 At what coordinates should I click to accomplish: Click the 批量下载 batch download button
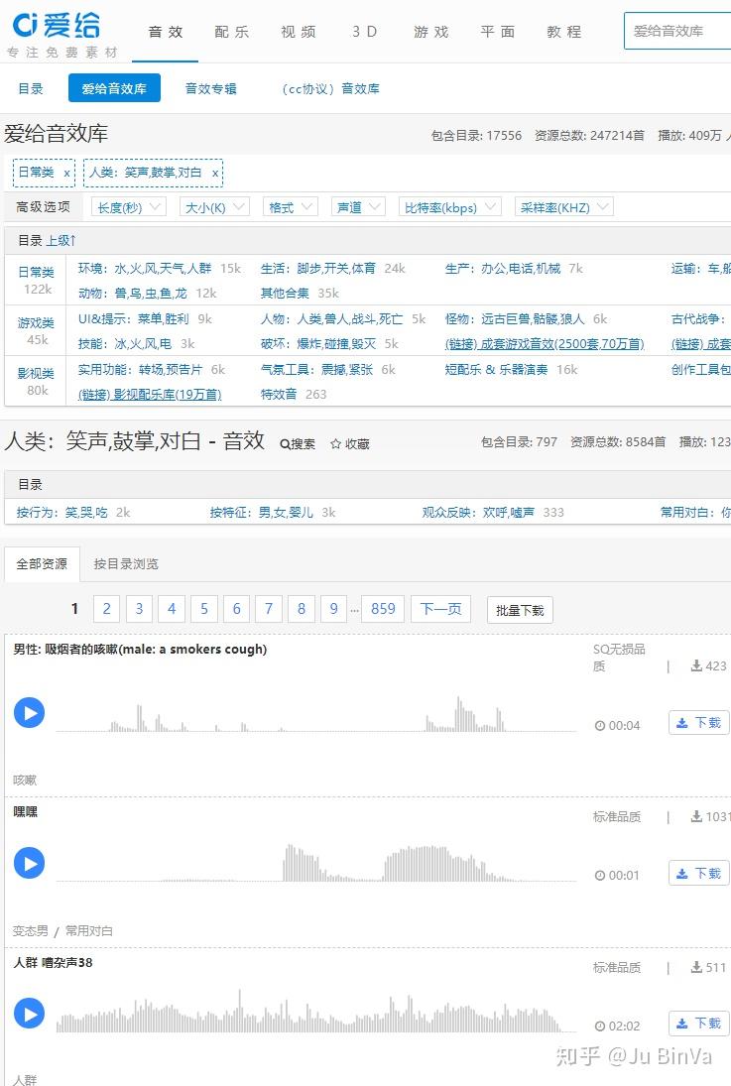click(x=520, y=610)
